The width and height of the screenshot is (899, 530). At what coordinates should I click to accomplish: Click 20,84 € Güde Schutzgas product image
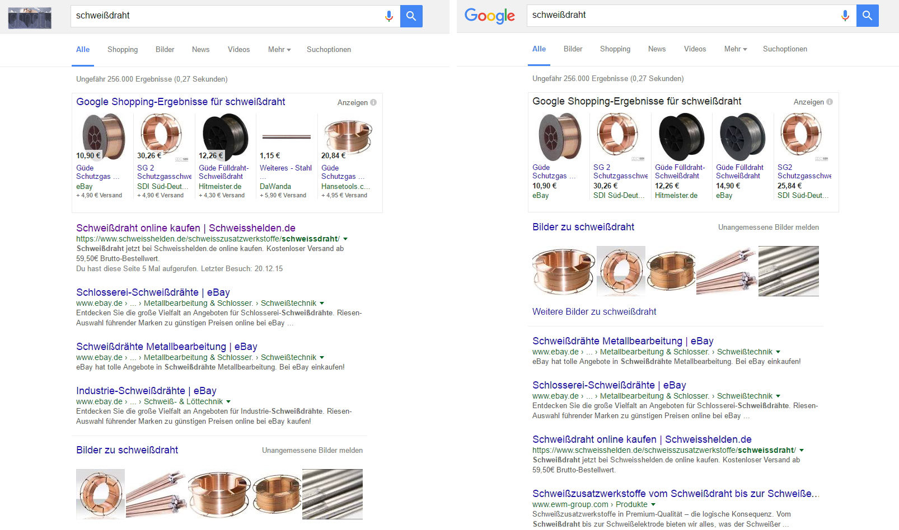click(347, 136)
